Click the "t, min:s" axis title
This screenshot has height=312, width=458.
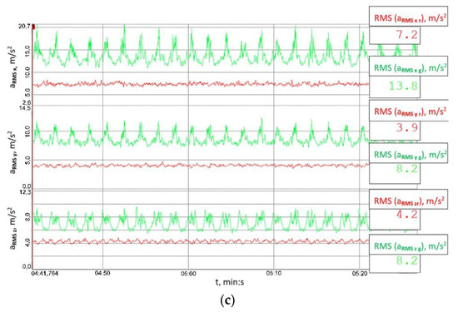230,282
